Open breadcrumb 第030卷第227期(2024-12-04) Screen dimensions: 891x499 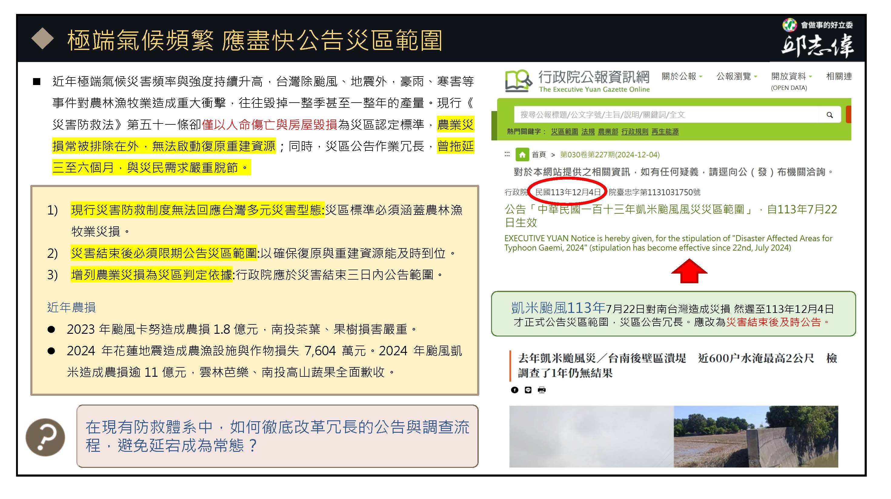click(610, 155)
